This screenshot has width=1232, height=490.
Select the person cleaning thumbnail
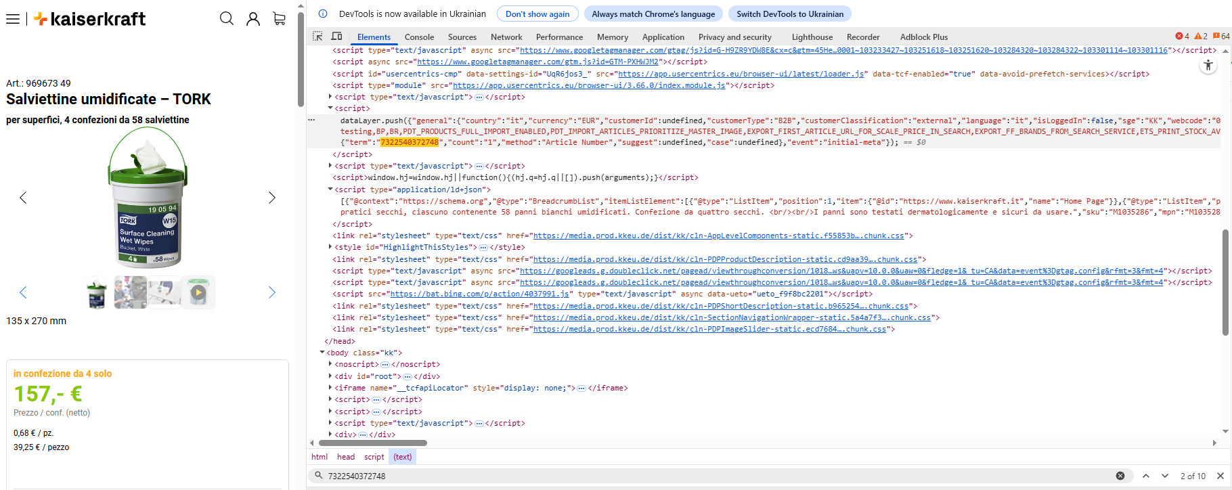pos(131,292)
